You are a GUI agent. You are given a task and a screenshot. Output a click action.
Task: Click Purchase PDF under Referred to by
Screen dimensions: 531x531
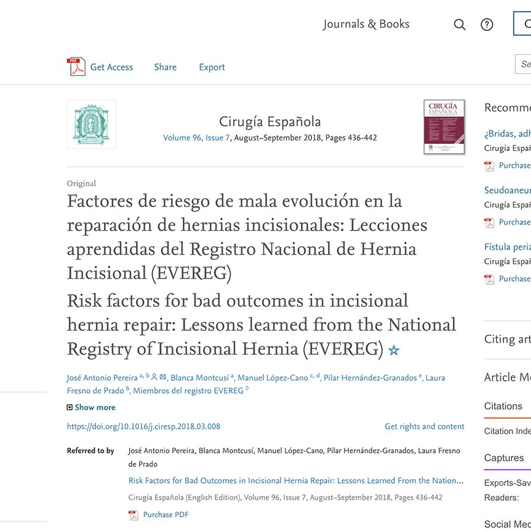pyautogui.click(x=166, y=515)
